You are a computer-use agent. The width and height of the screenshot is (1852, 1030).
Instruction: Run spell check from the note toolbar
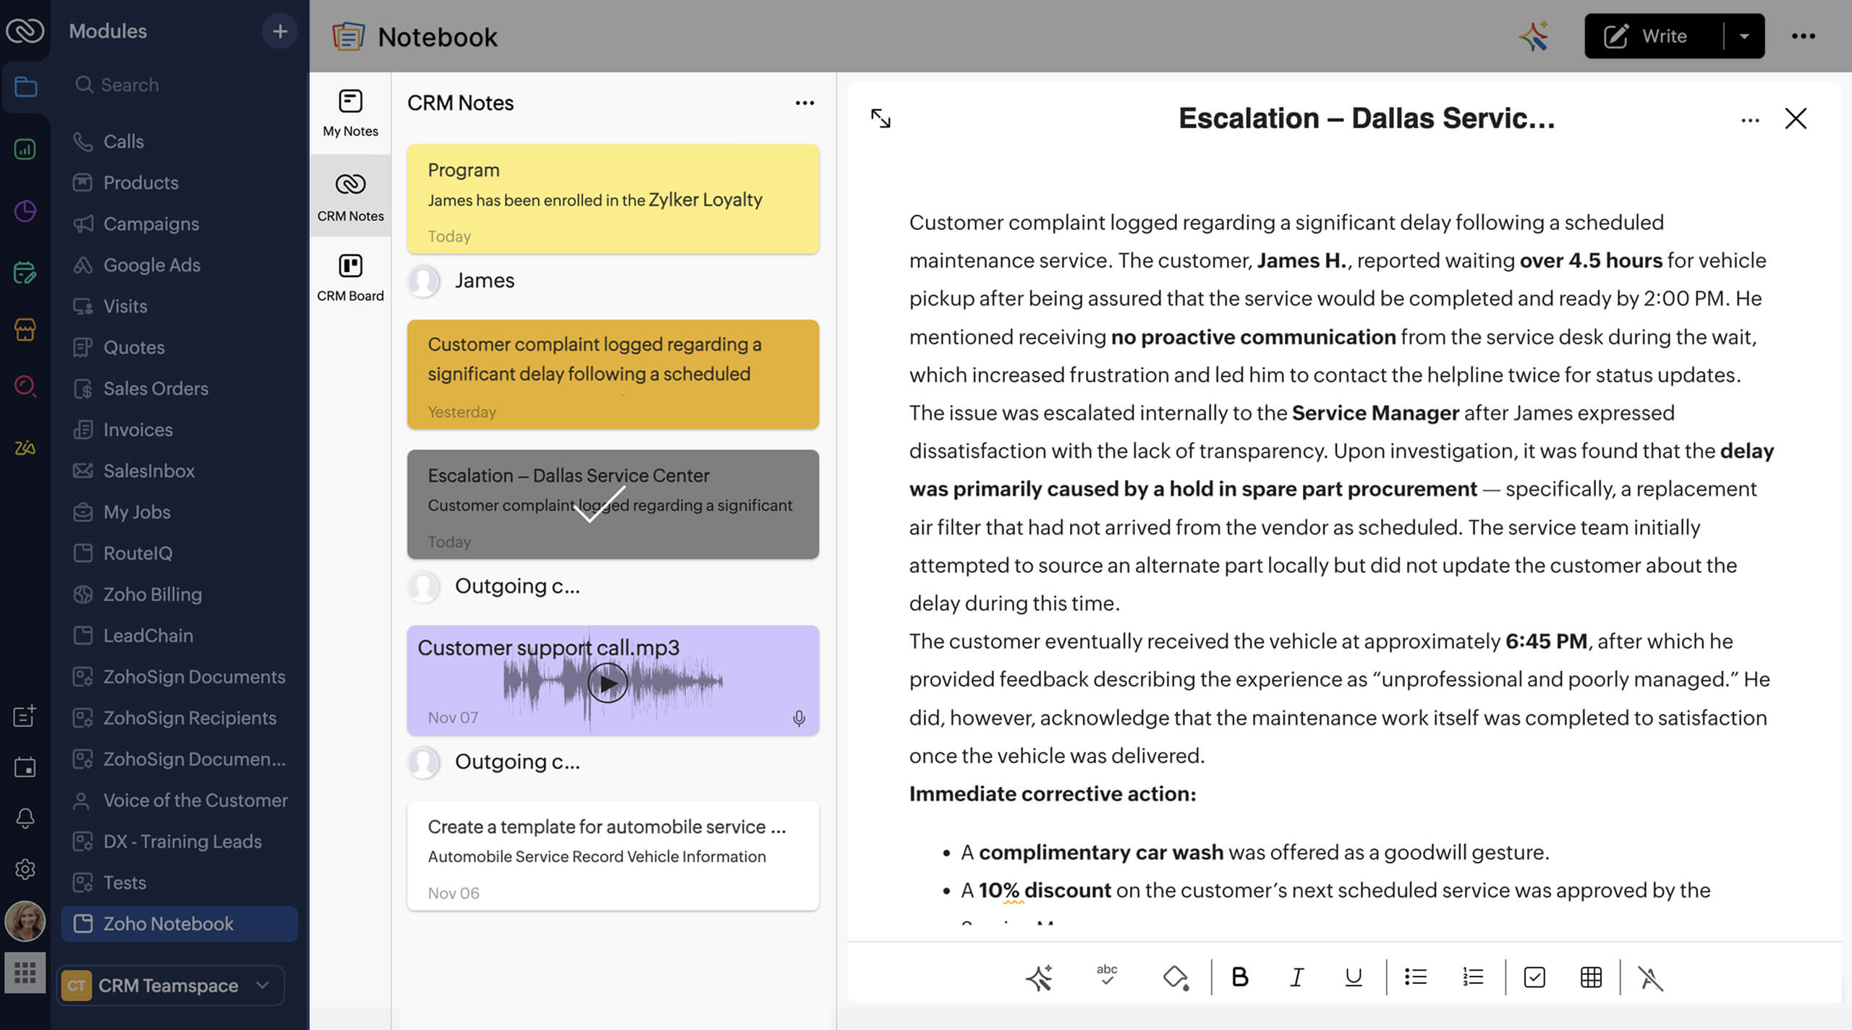pos(1107,978)
